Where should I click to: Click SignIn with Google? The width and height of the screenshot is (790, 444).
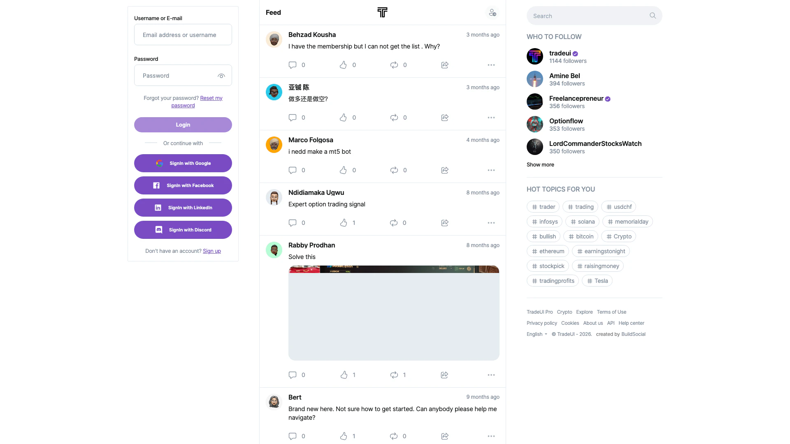[x=183, y=163]
